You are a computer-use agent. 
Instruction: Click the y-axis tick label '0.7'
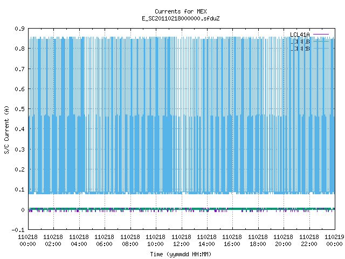pyautogui.click(x=19, y=69)
